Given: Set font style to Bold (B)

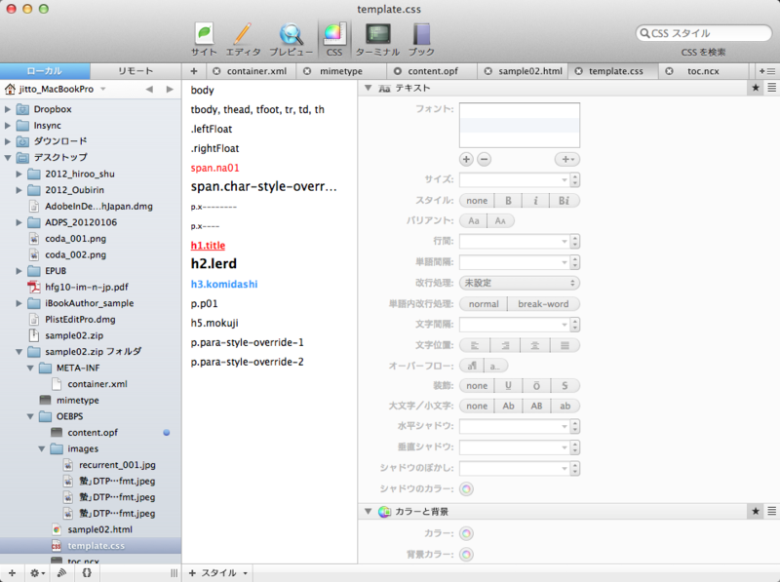Looking at the screenshot, I should [508, 201].
